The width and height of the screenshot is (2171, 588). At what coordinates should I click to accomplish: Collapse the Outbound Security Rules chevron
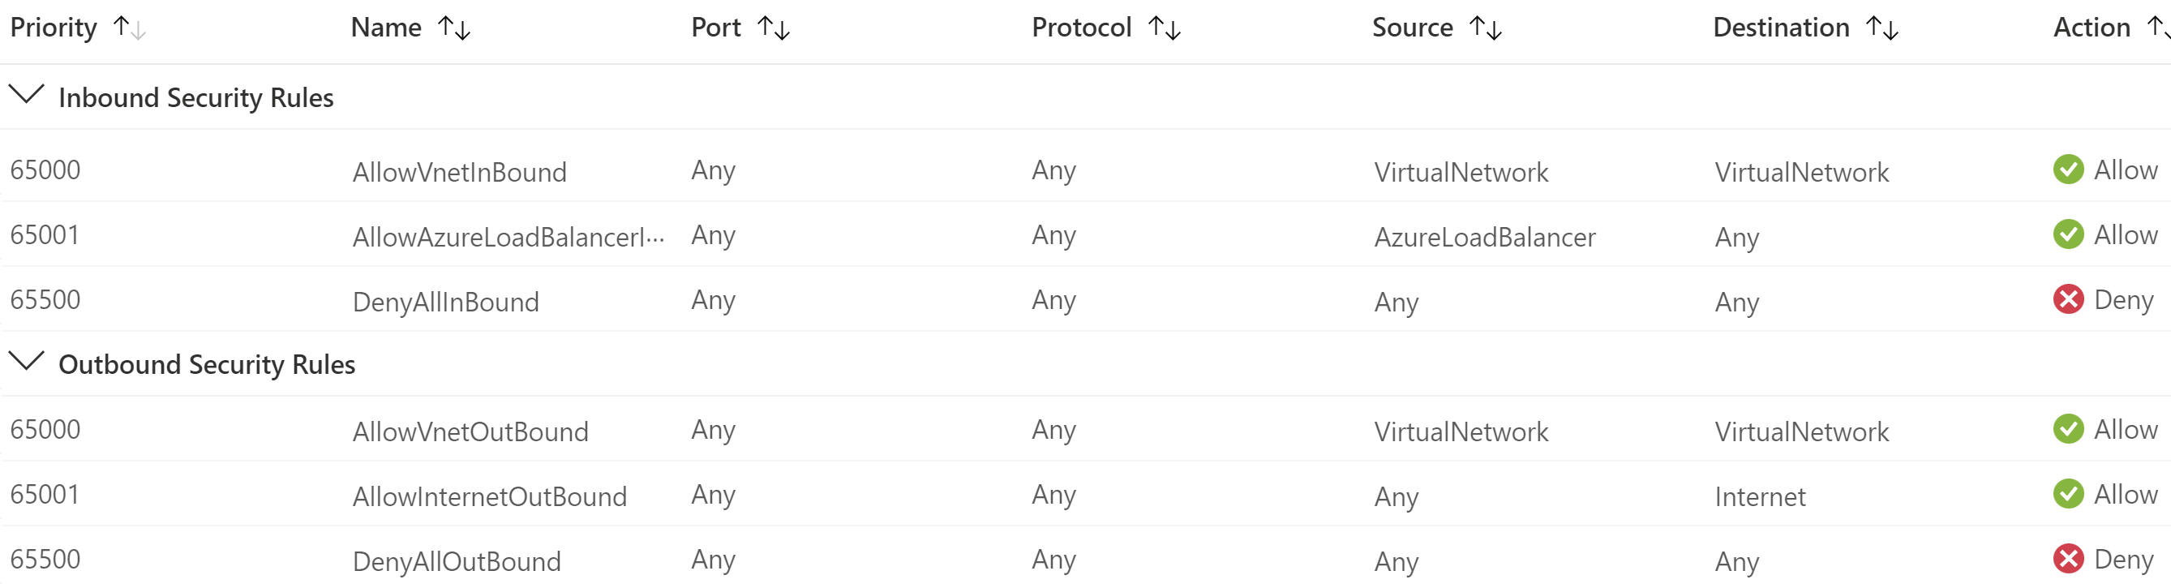pyautogui.click(x=26, y=363)
